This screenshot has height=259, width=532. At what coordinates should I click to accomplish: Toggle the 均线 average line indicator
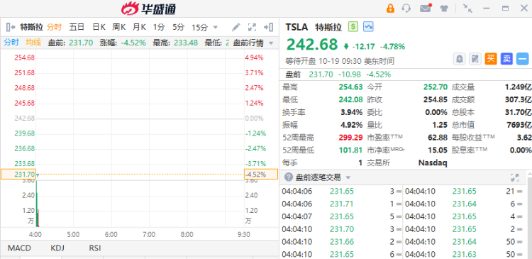33,43
